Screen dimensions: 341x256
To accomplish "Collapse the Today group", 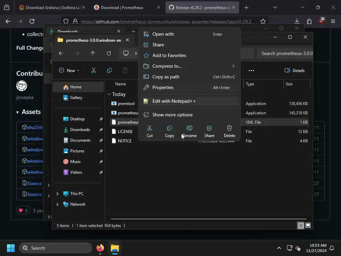I will [x=109, y=94].
